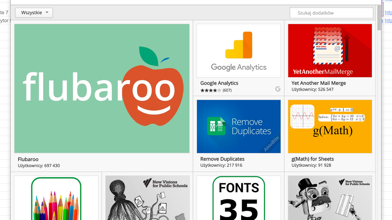Click the Google Analytics star rating
392x220 pixels.
(211, 90)
